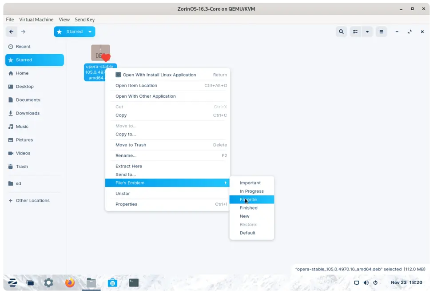
Task: Open the file search magnifier
Action: point(342,32)
